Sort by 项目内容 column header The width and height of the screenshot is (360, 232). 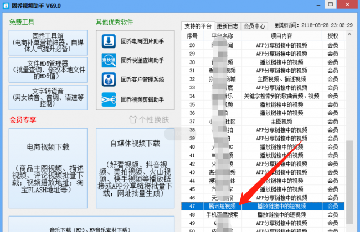(x=281, y=36)
